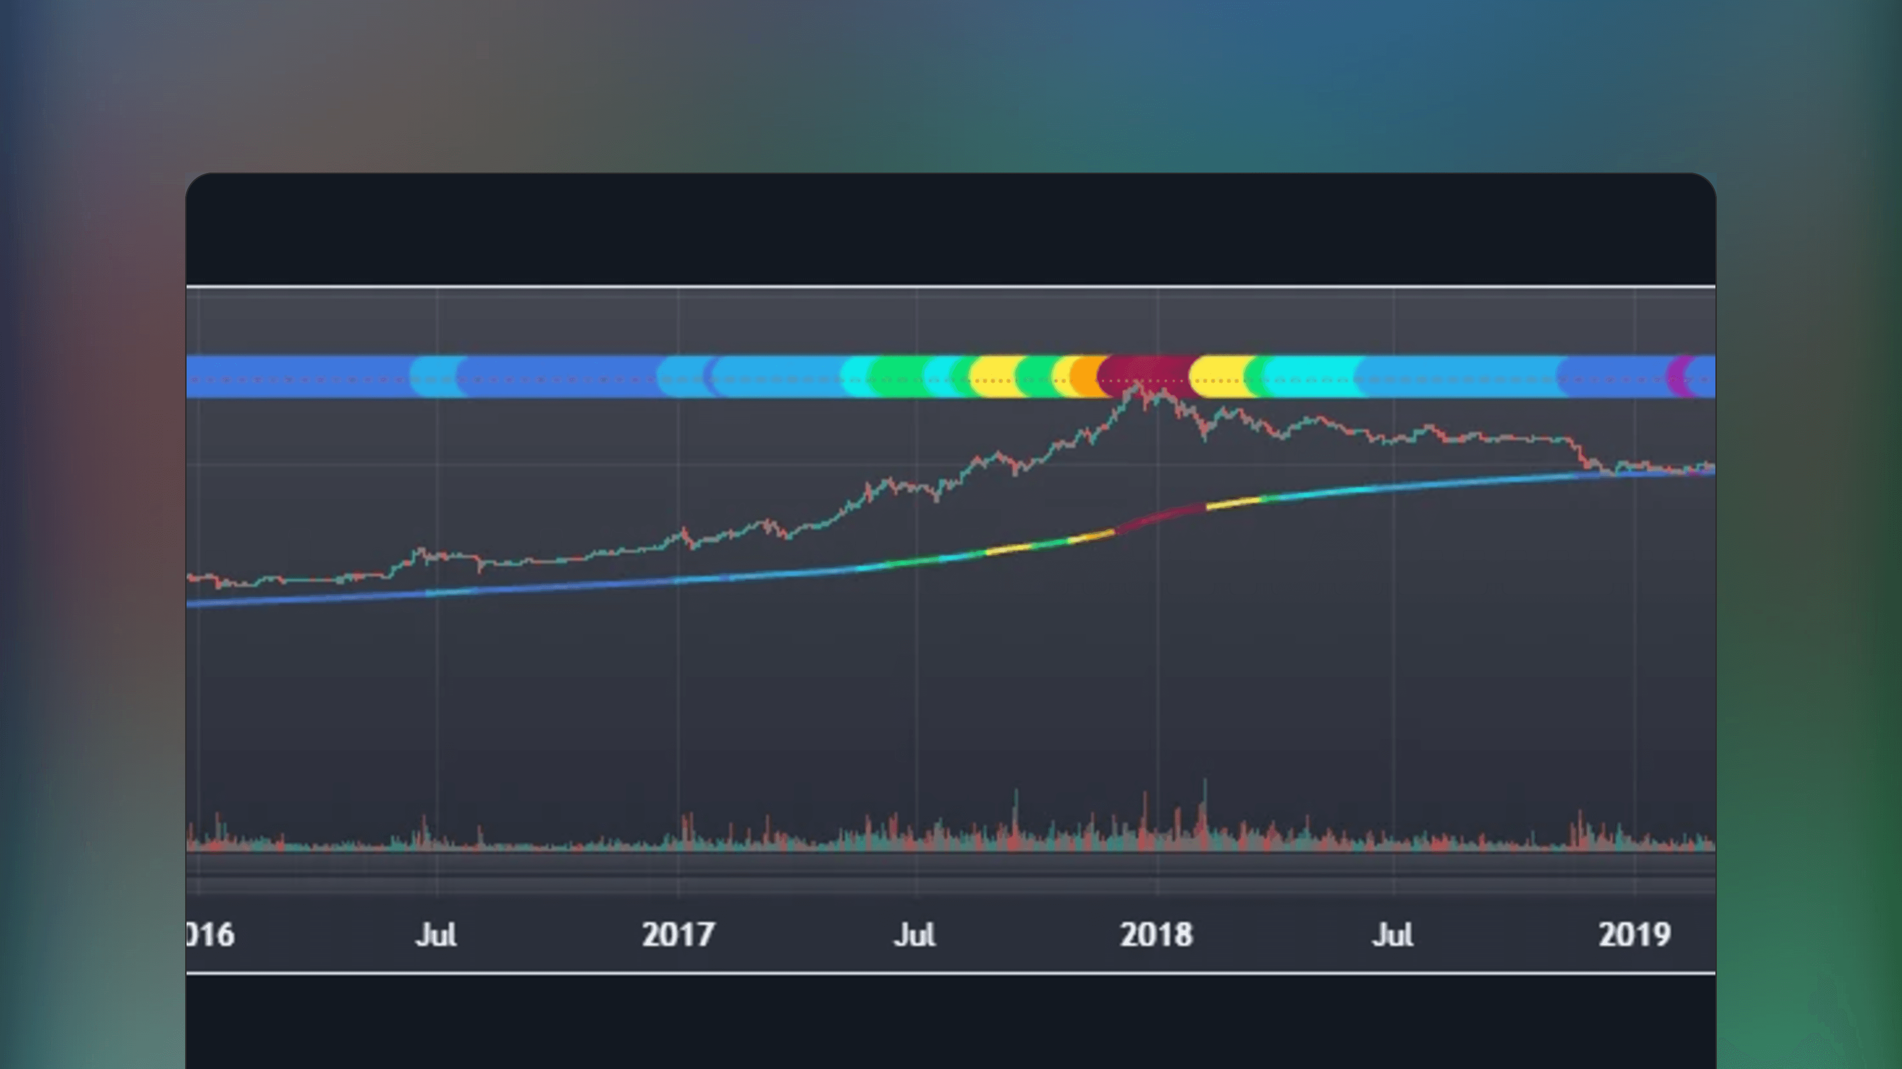Click the pane divider above the time axis
Screen dimensions: 1902x1069
coord(886,886)
